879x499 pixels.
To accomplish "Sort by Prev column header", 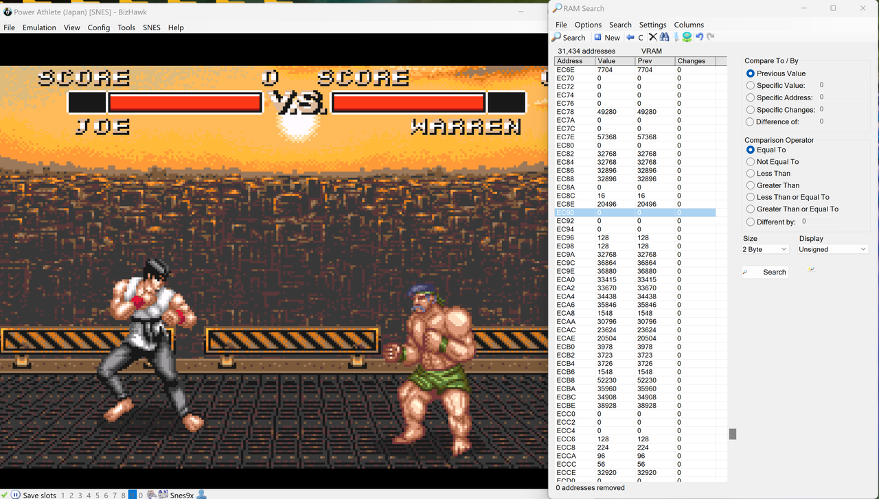I will point(655,61).
